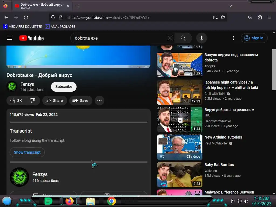276x207 pixels.
Task: Open the Fenzys channel name beside Subscribe
Action: coord(27,84)
